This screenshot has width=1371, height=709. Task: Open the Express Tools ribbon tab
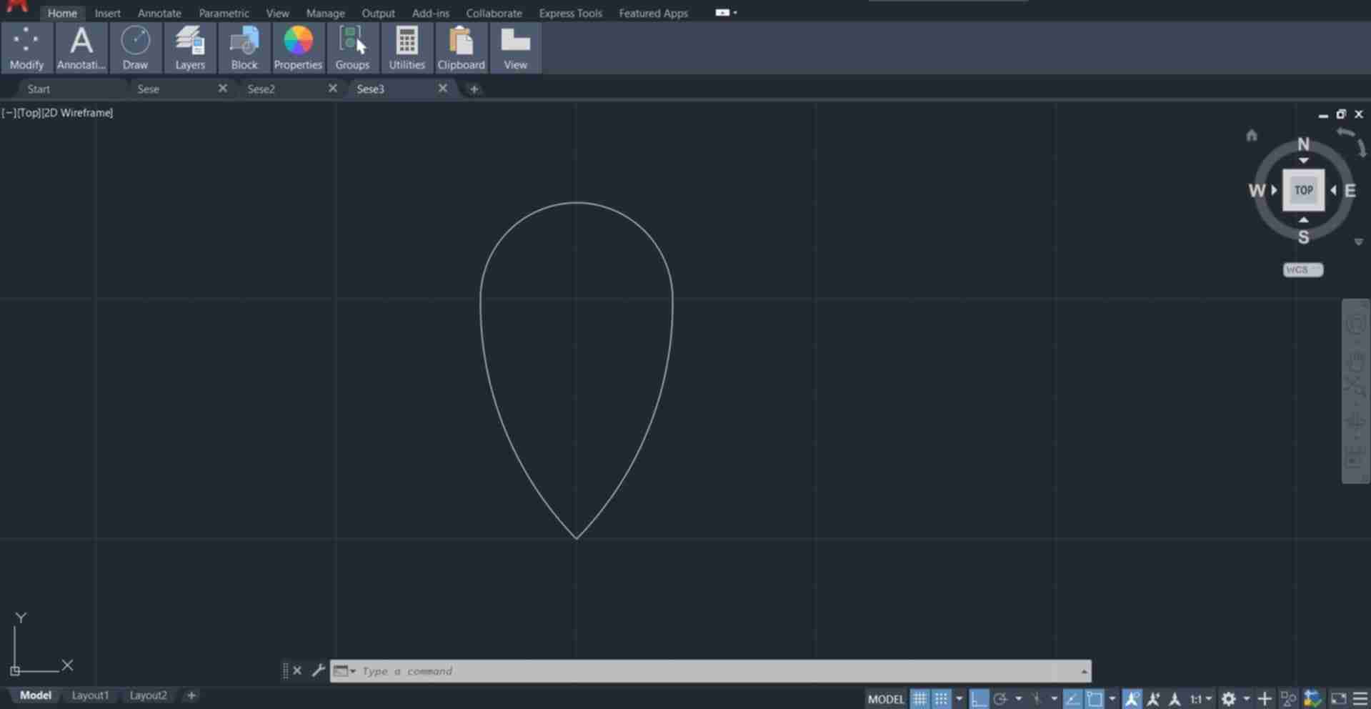click(570, 13)
